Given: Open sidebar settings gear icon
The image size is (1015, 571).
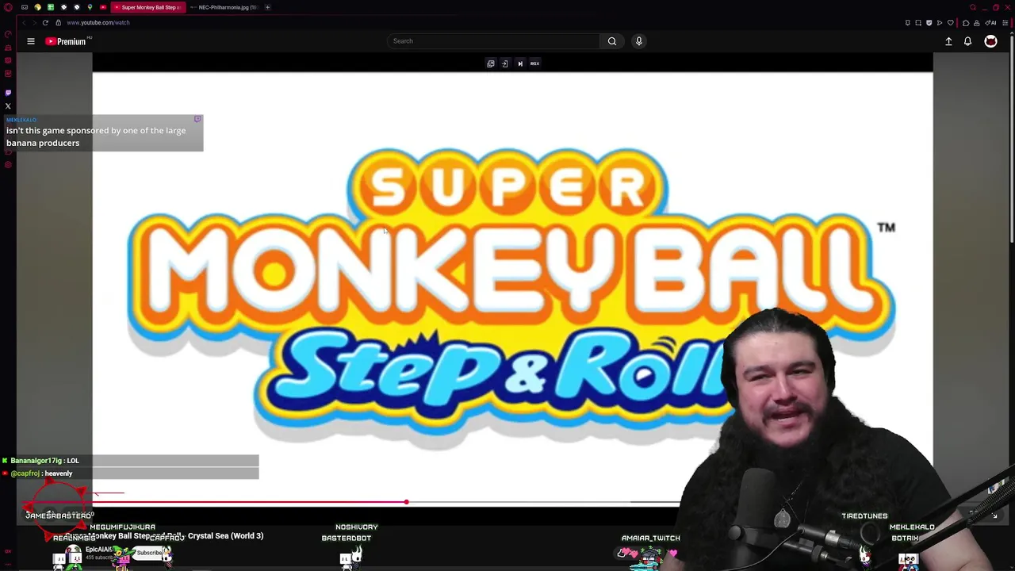Looking at the screenshot, I should [8, 164].
